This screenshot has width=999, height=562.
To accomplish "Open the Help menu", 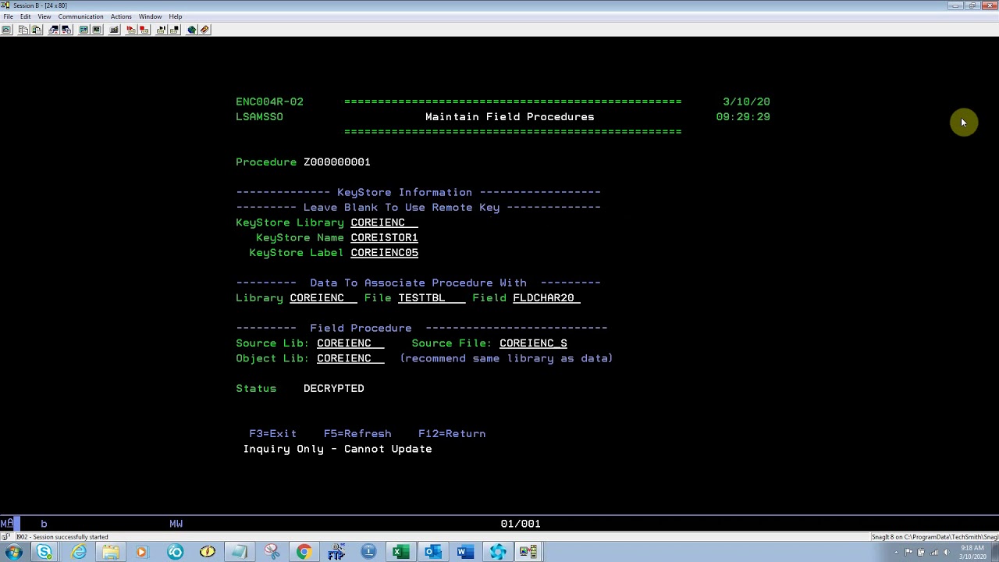I will pos(176,16).
